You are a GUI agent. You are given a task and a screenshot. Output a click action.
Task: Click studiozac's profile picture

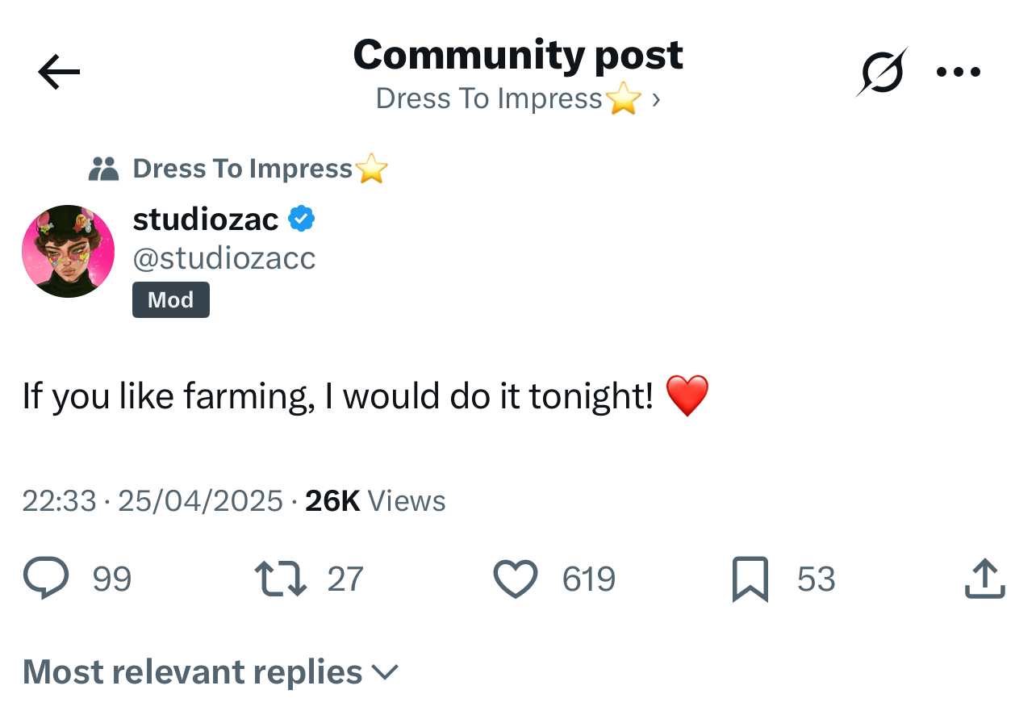coord(69,251)
